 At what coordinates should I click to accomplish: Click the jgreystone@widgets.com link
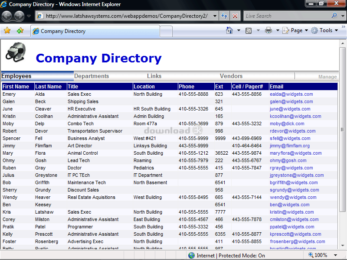tap(297, 175)
